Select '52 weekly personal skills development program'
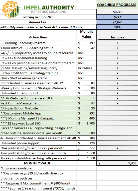The height and width of the screenshot is (191, 138). tap(37, 63)
